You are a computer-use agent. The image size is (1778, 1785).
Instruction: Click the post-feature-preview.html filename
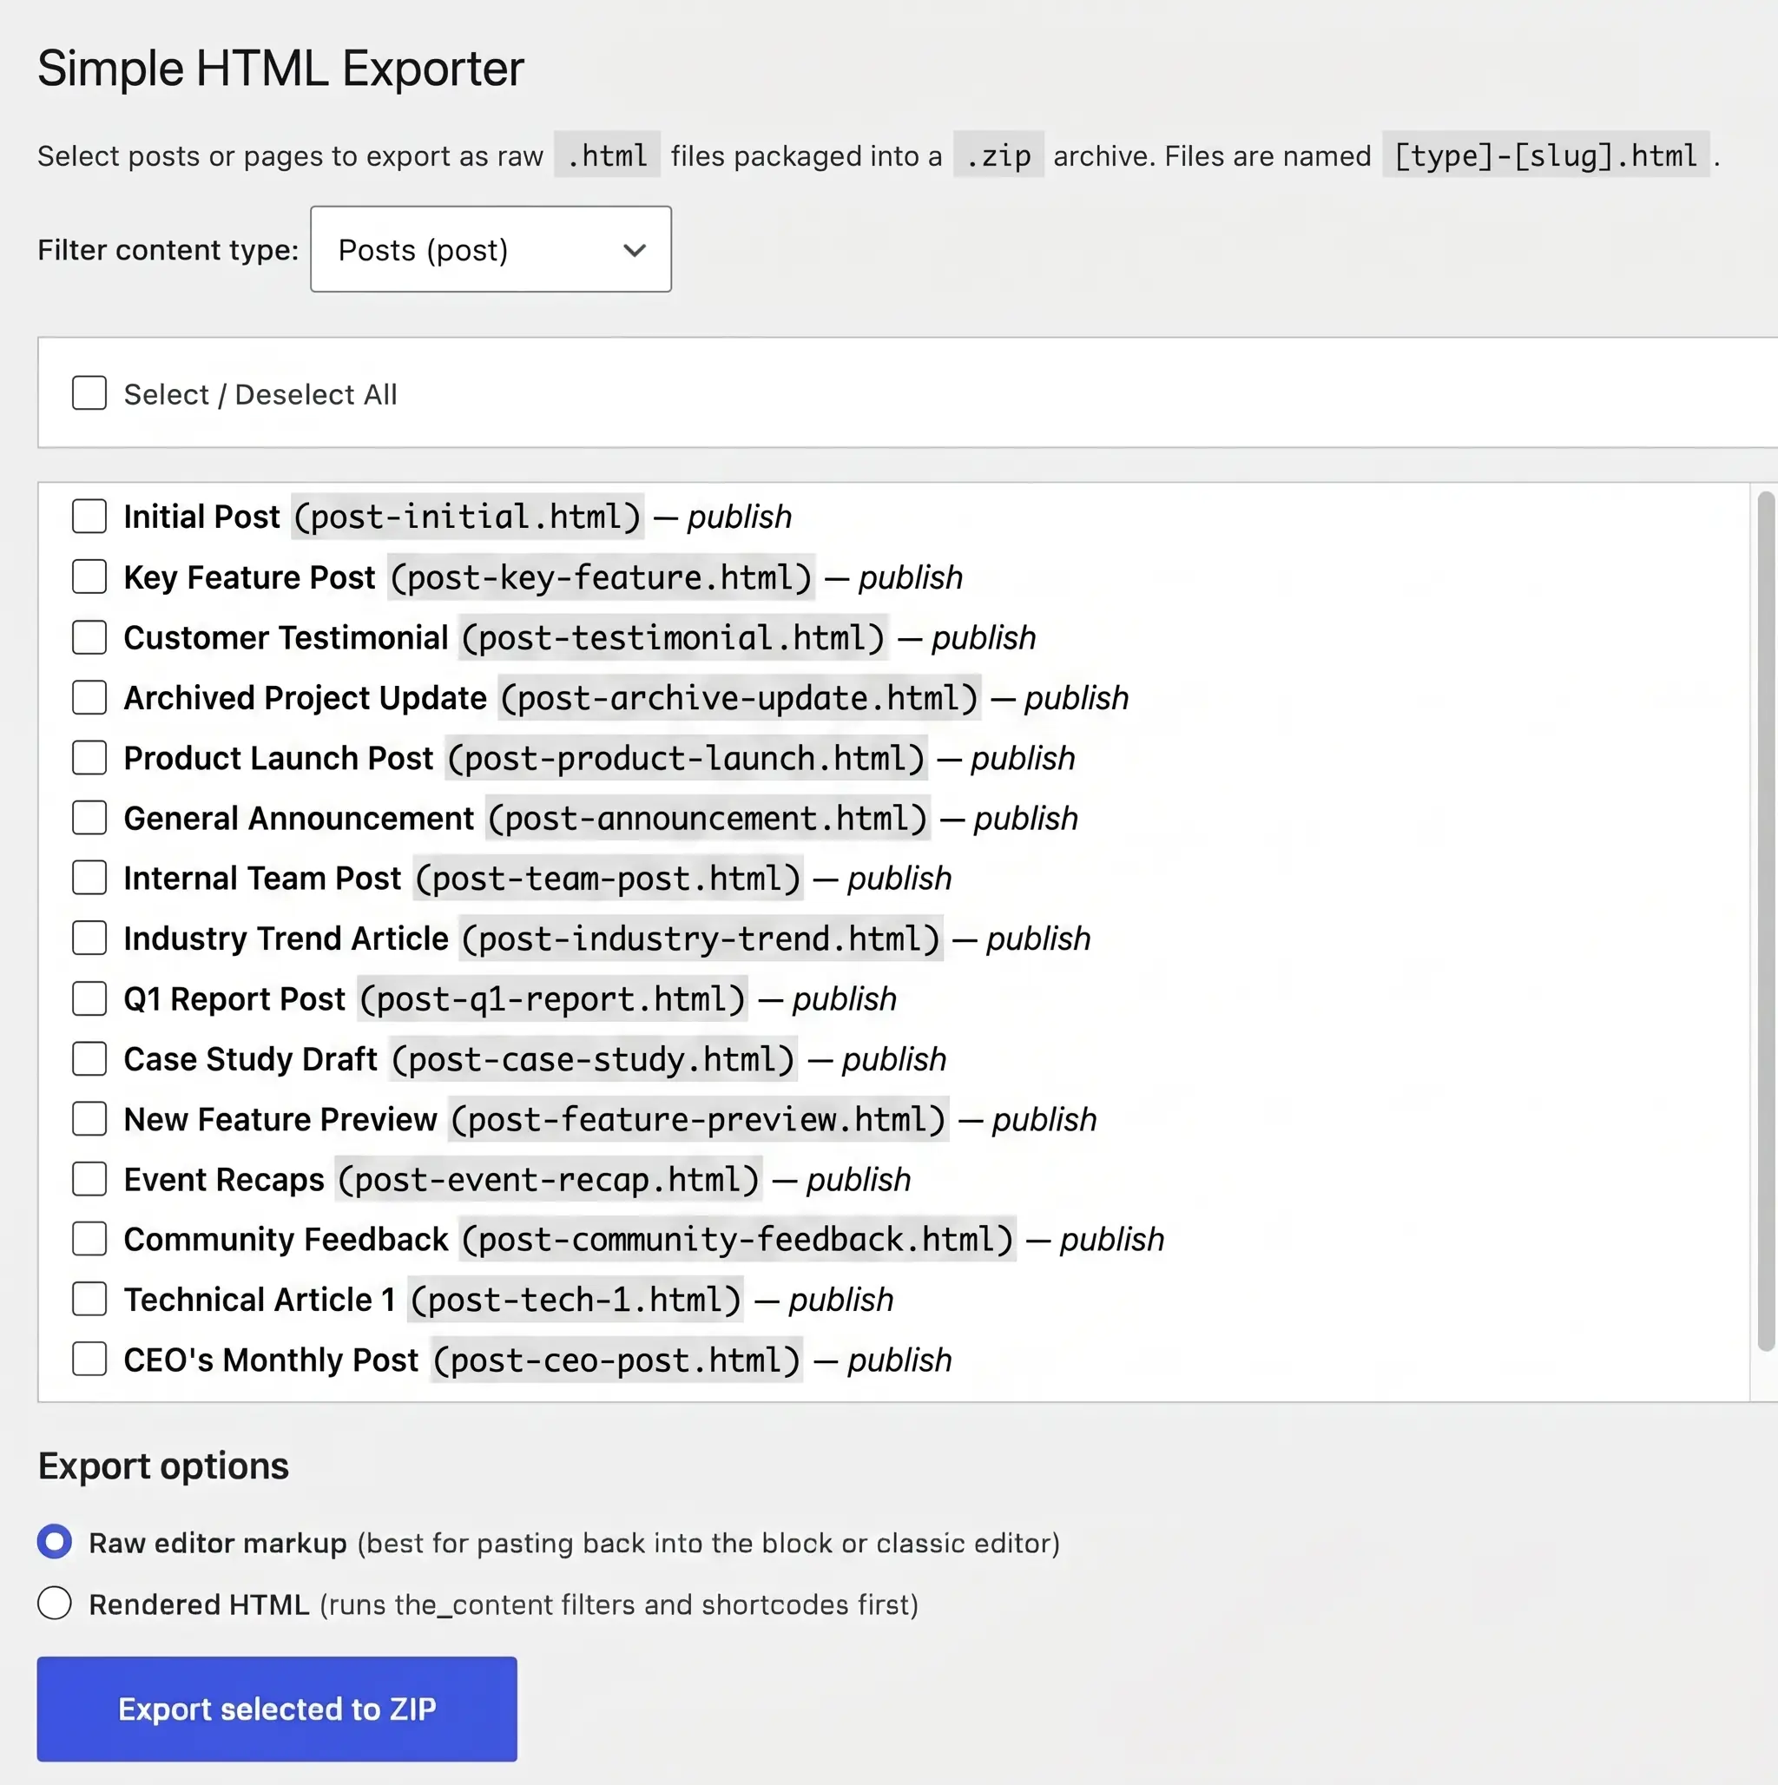point(699,1119)
